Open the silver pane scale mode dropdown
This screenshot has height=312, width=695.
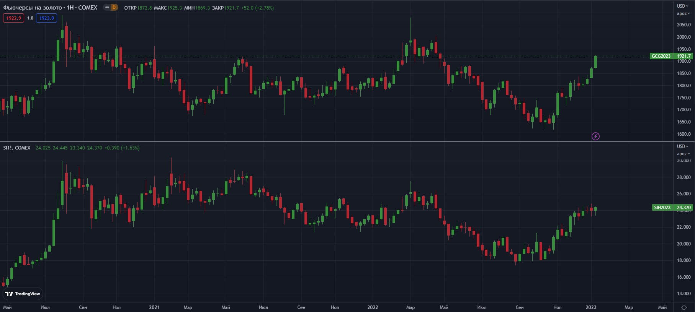[x=683, y=154]
